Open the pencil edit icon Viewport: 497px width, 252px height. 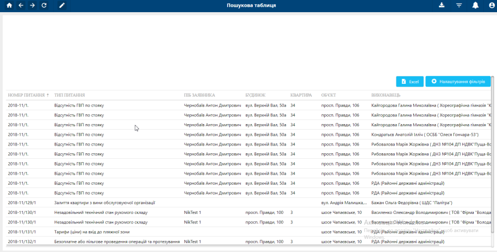point(62,6)
